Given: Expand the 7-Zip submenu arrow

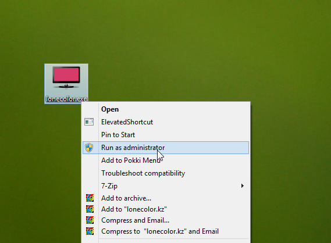Looking at the screenshot, I should pos(243,186).
